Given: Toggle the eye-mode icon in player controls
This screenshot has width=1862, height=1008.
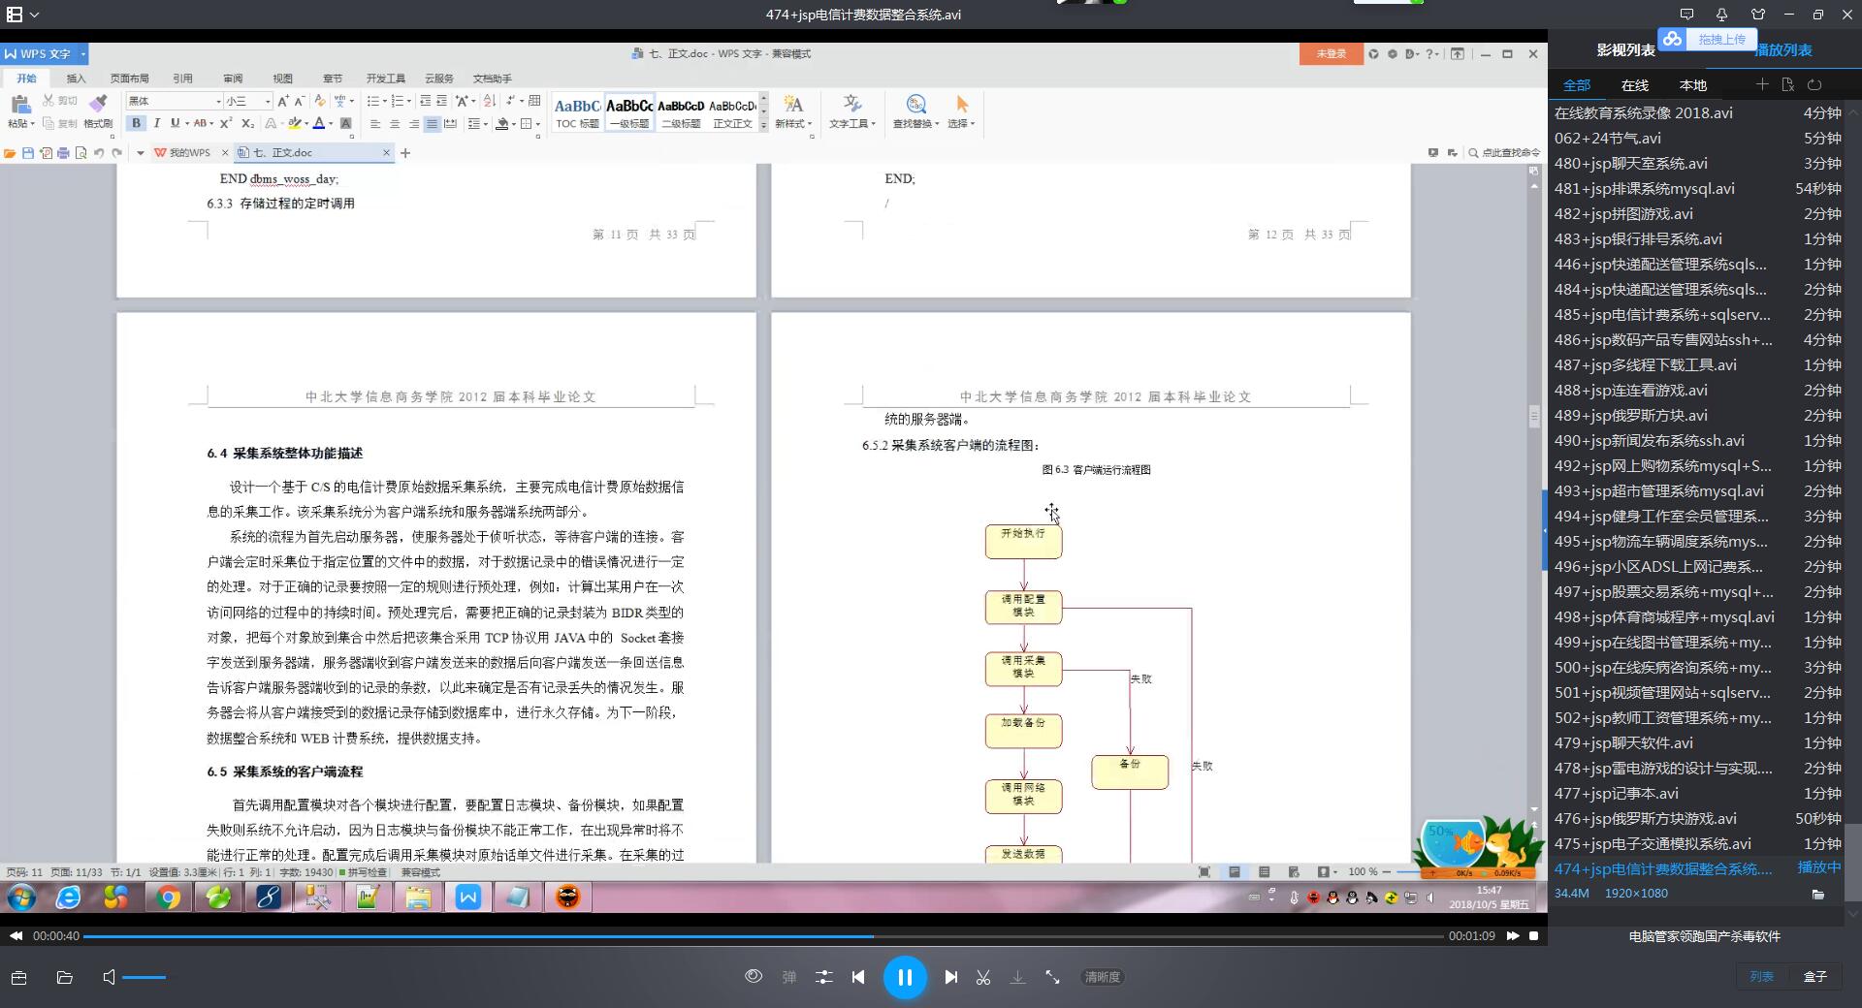Looking at the screenshot, I should tap(754, 976).
